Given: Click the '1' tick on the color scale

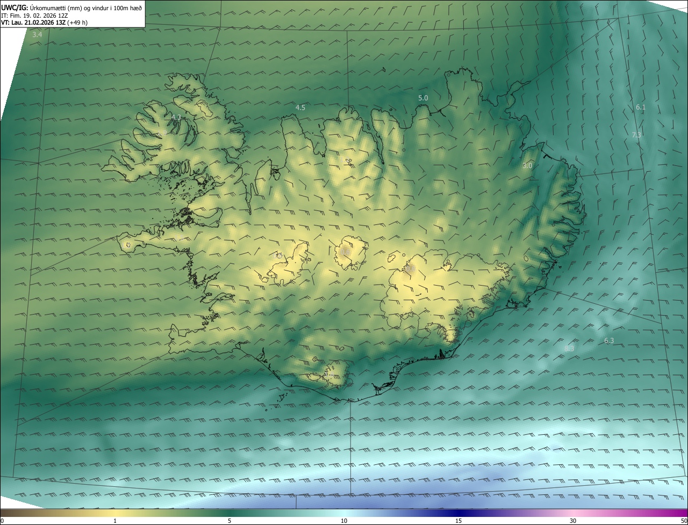Looking at the screenshot, I should tap(115, 521).
